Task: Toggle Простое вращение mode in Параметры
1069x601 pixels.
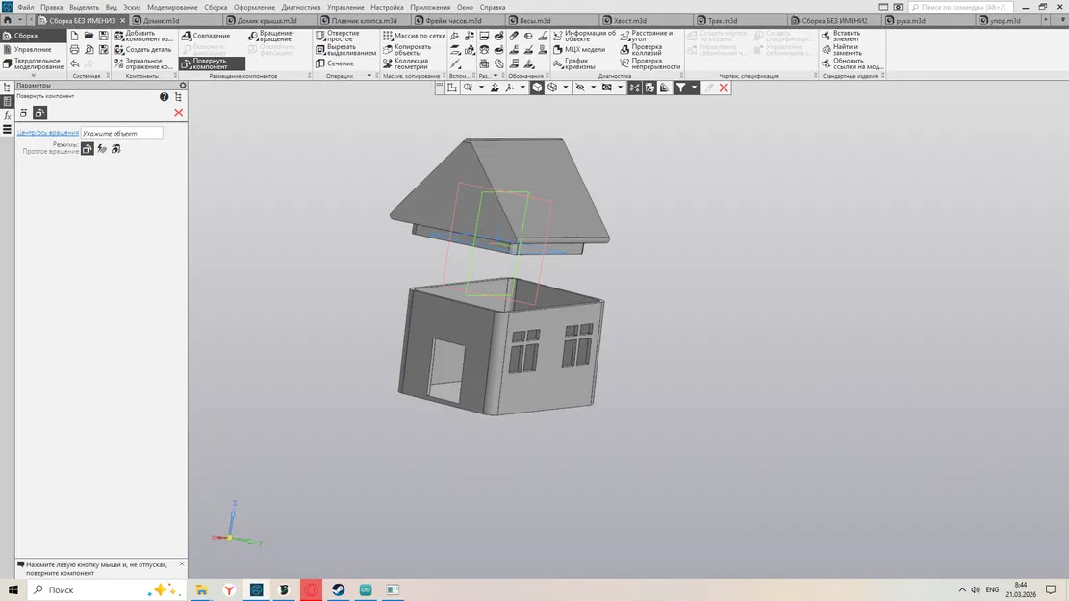Action: (x=87, y=148)
